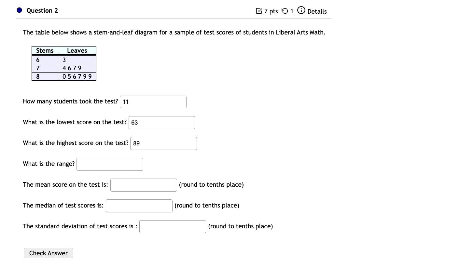Click the Leaves column header
The image size is (474, 269).
(77, 50)
